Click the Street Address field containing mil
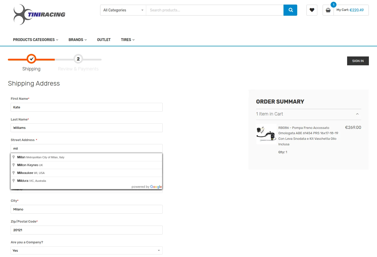This screenshot has width=377, height=257. (87, 148)
